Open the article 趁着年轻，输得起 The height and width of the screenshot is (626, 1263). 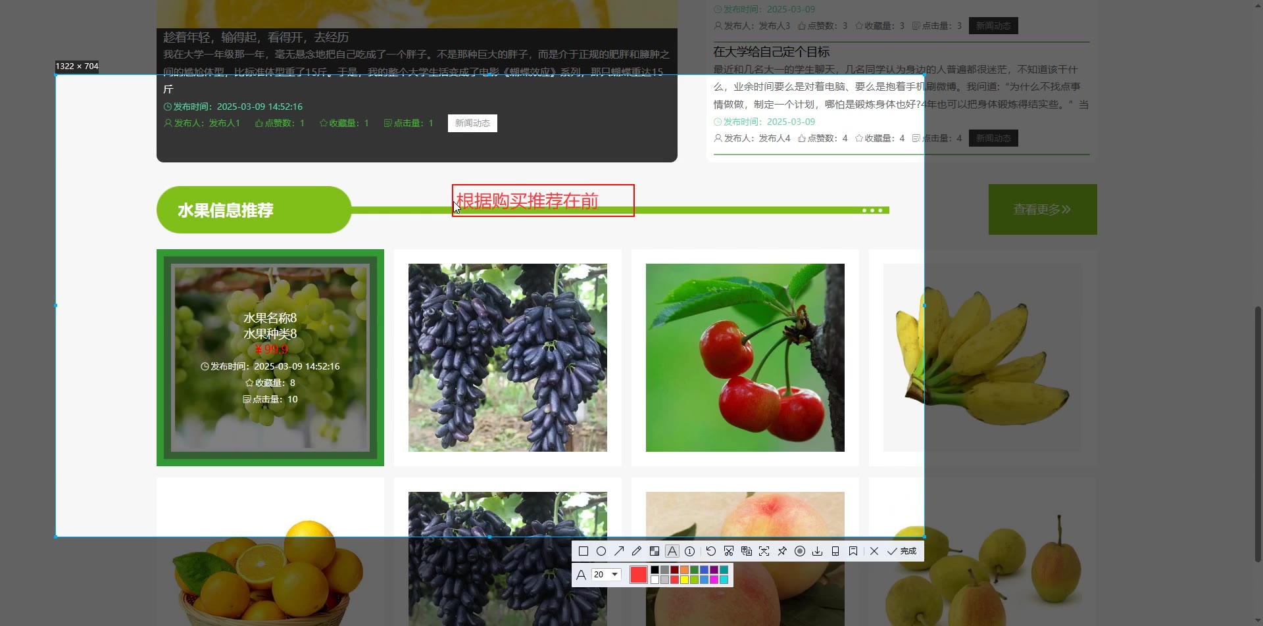[256, 37]
